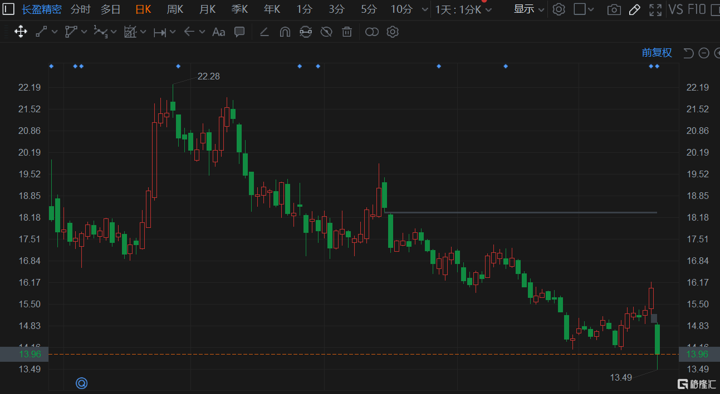
Task: Click the square layout icon
Action: 580,9
